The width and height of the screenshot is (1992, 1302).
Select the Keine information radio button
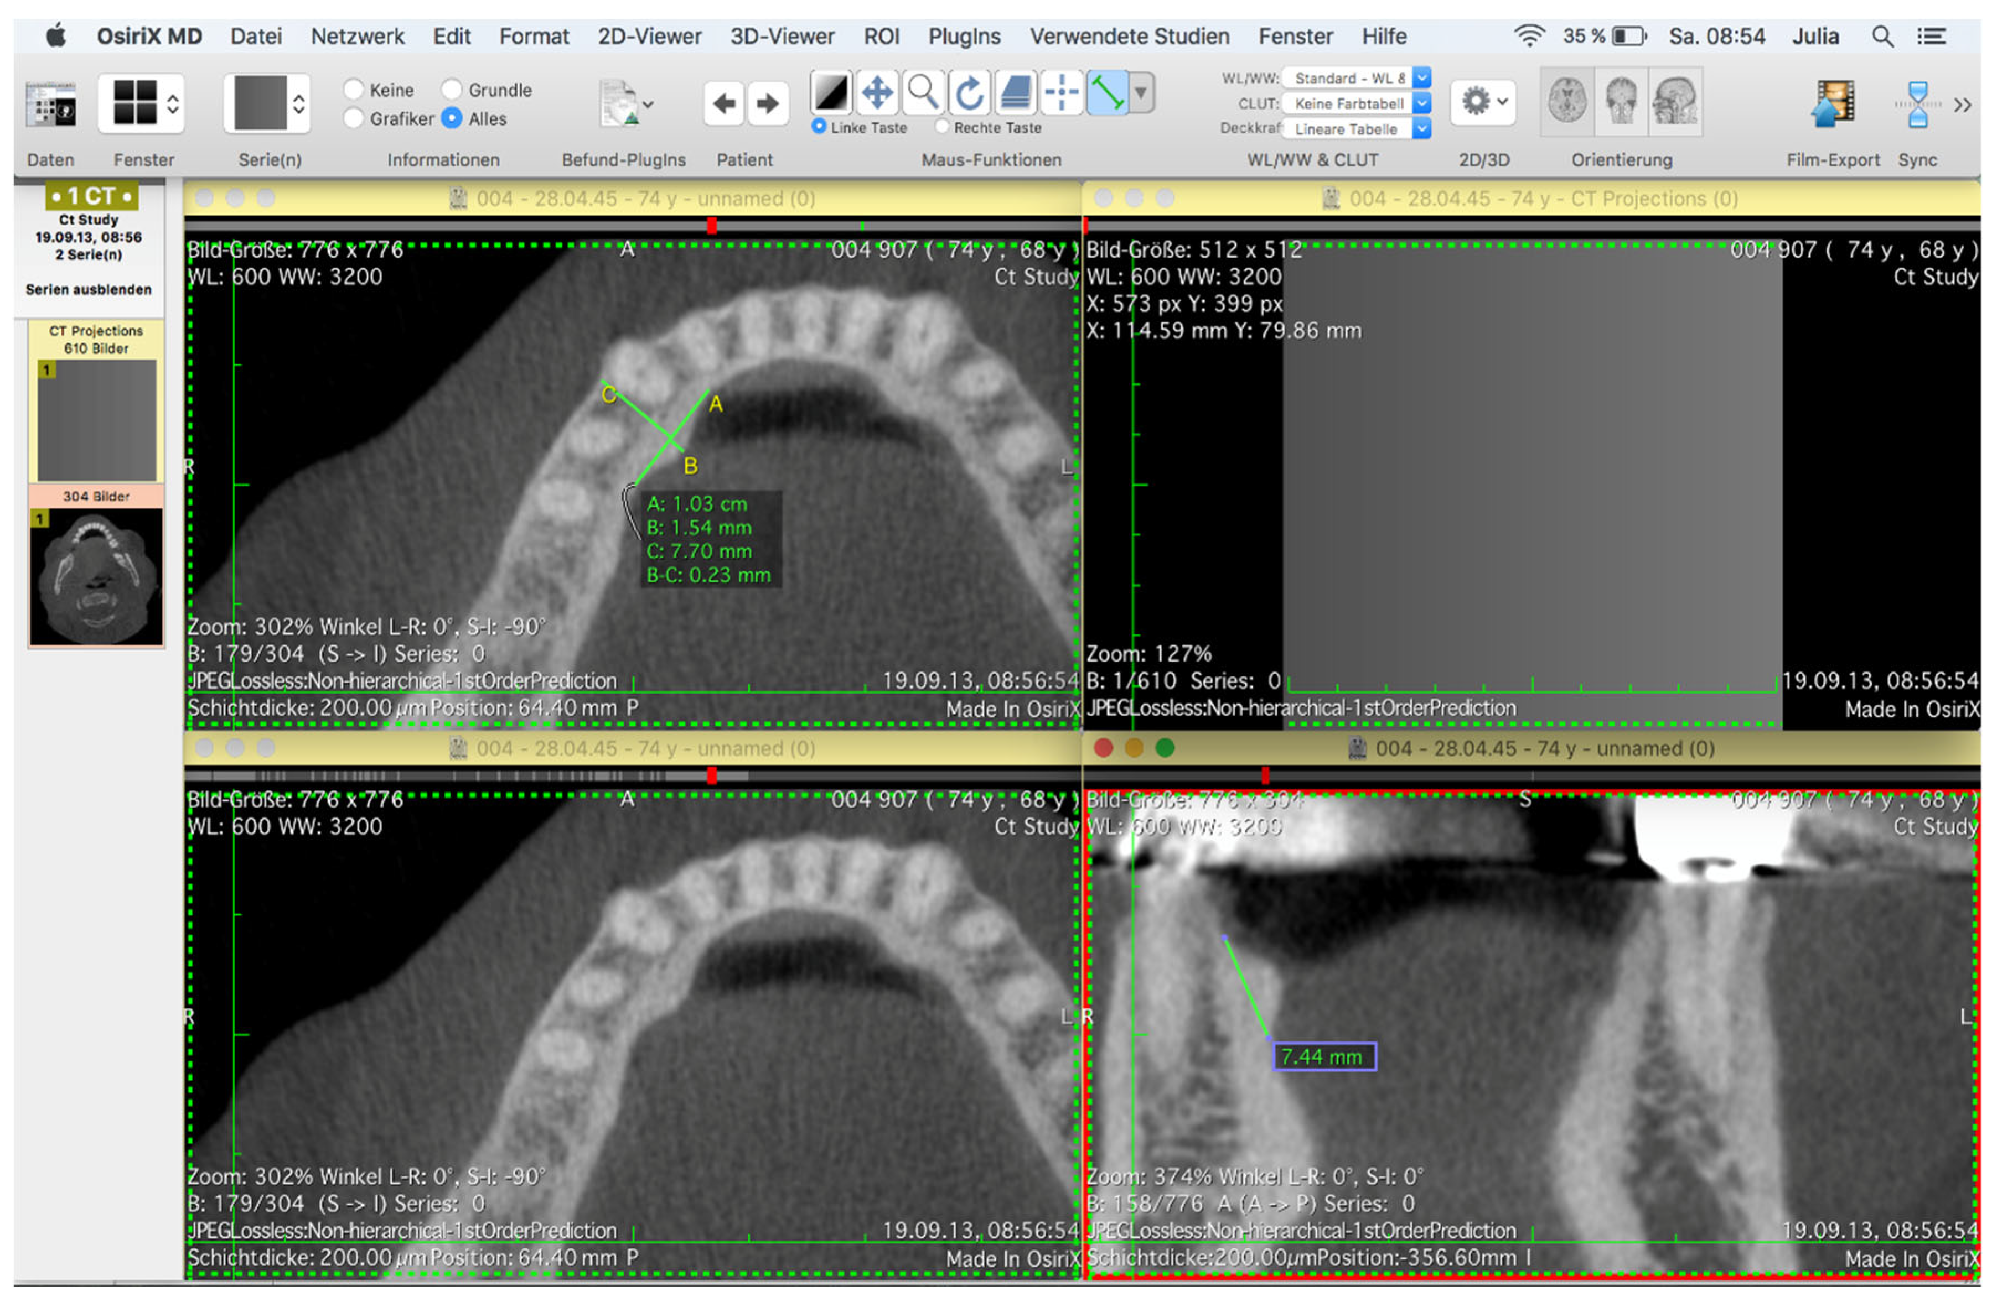click(x=354, y=88)
